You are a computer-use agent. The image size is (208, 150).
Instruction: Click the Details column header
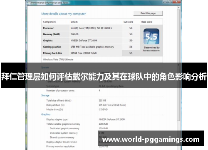[x=74, y=22]
